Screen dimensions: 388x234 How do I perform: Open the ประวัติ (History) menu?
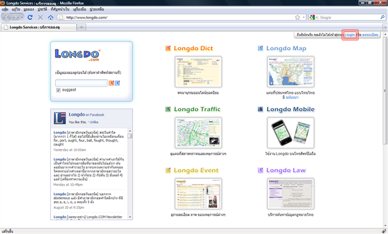tap(42, 9)
